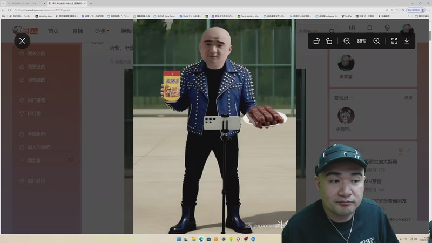Open the WoW 1.12 bookmark
Image resolution: width=432 pixels, height=243 pixels.
191,16
